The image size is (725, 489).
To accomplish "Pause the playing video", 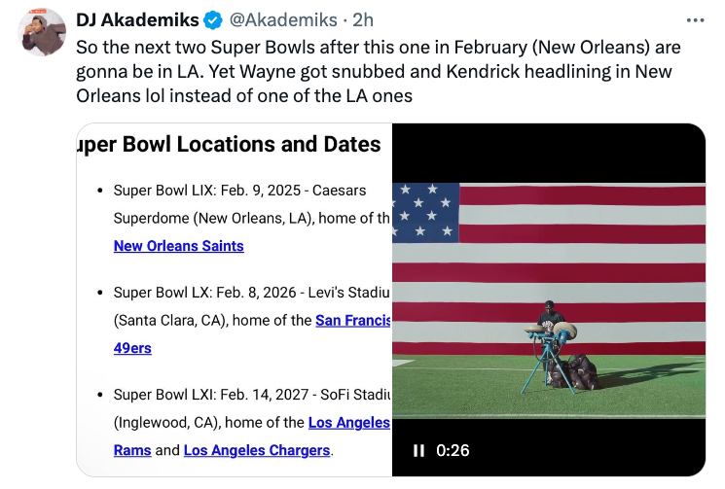I will point(418,450).
